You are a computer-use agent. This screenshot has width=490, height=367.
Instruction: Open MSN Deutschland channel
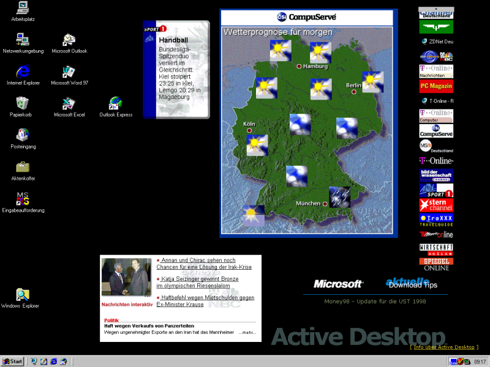pyautogui.click(x=436, y=146)
